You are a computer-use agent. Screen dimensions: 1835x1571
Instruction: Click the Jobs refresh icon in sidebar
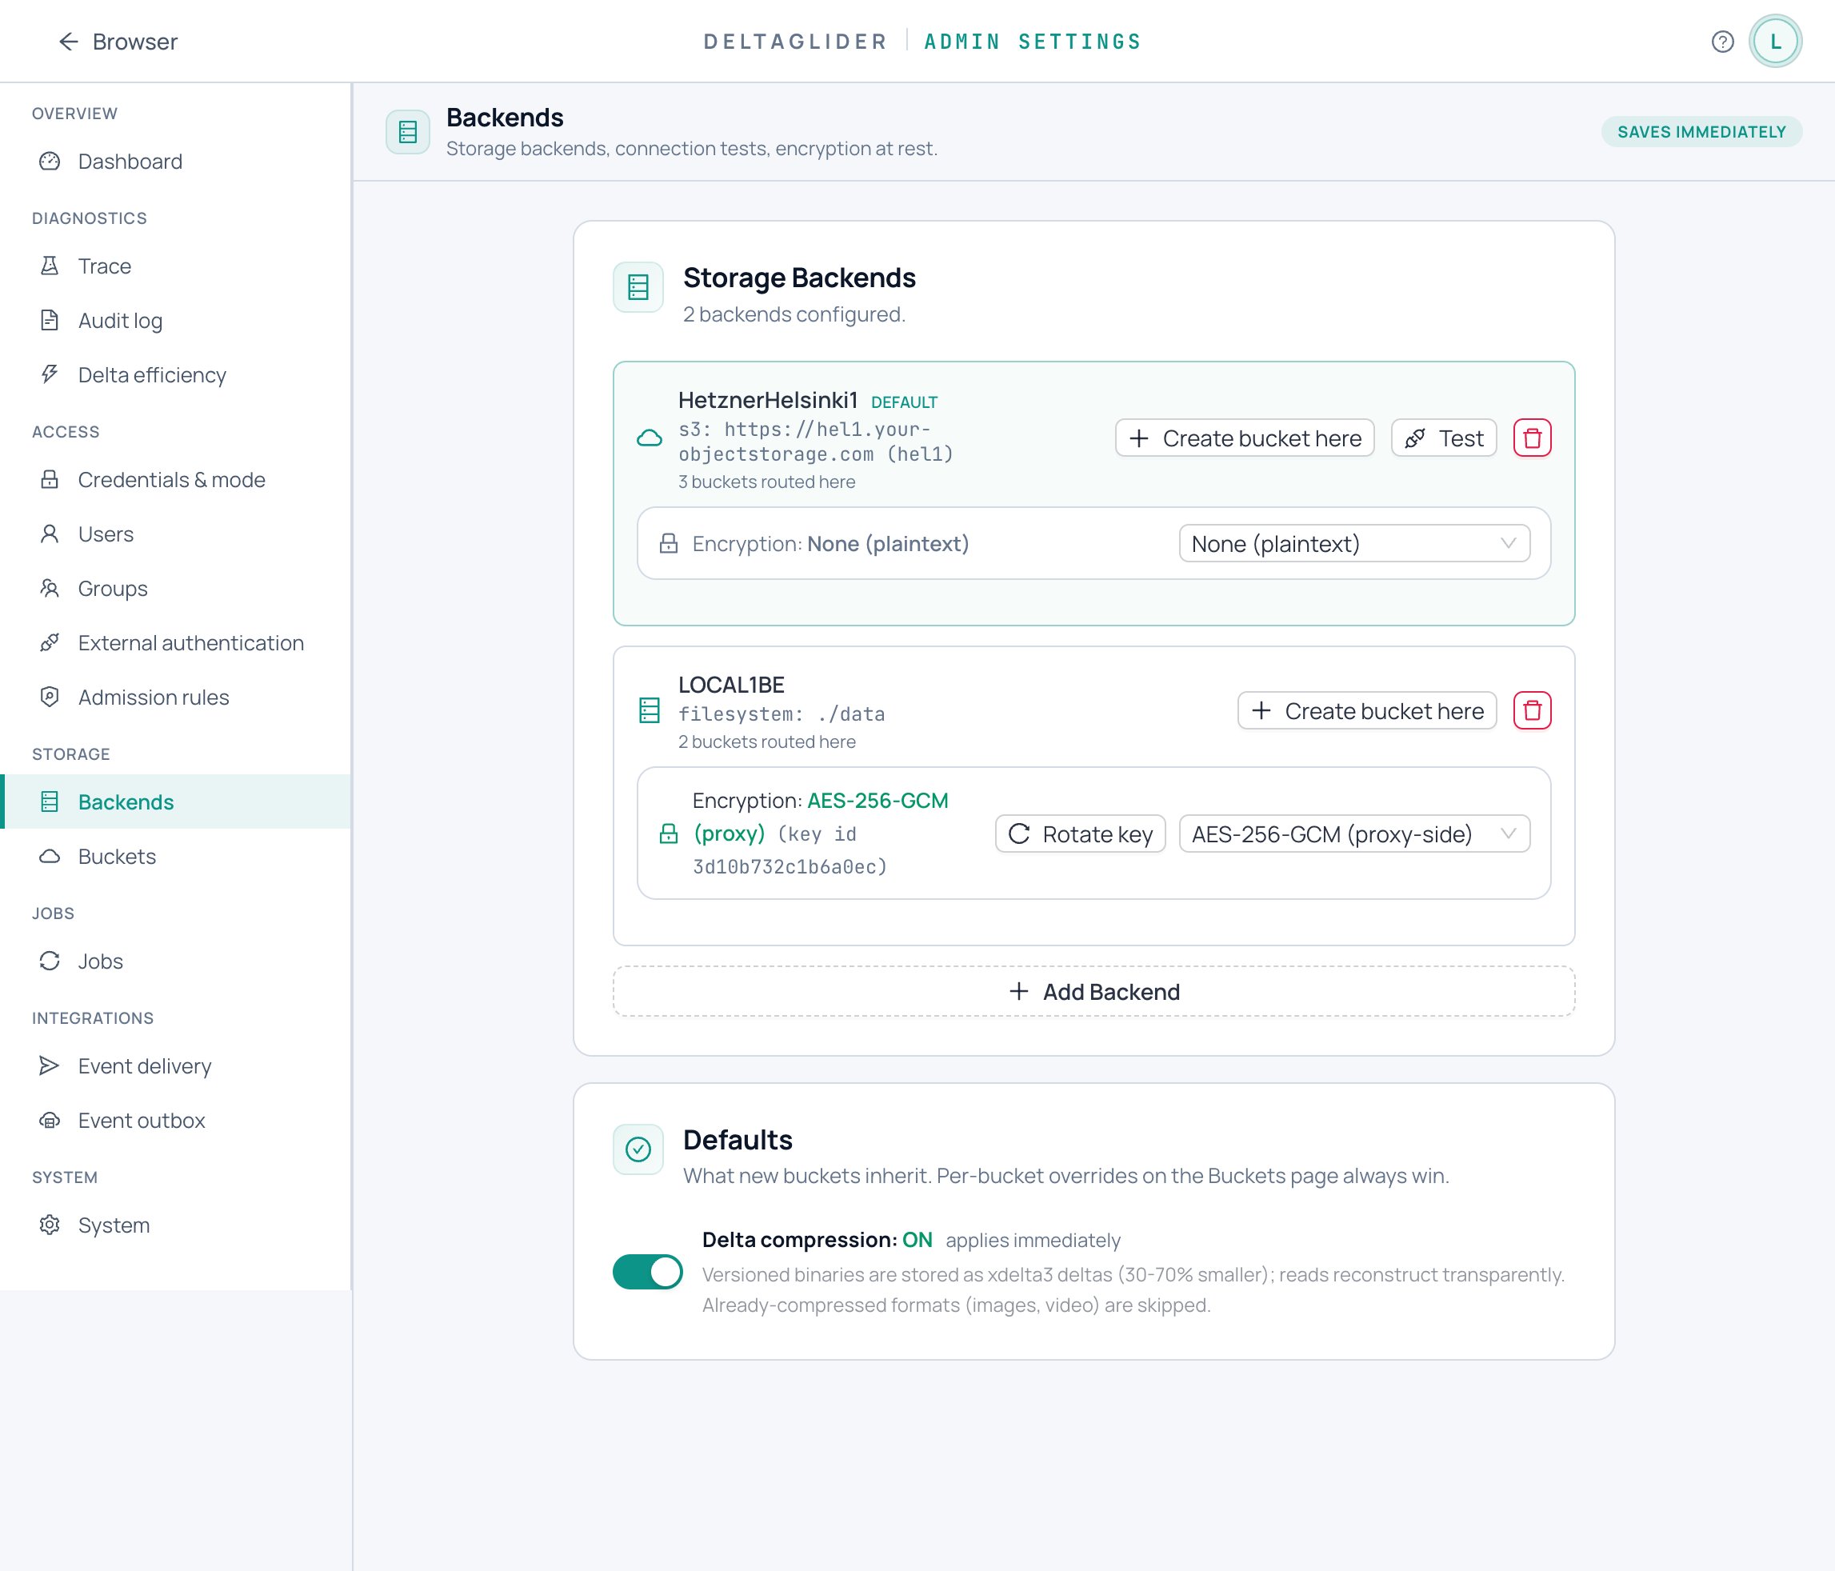(50, 961)
